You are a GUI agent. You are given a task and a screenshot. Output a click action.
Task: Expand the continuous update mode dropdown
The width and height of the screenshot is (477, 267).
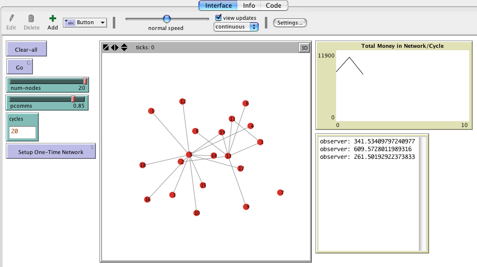tap(236, 27)
